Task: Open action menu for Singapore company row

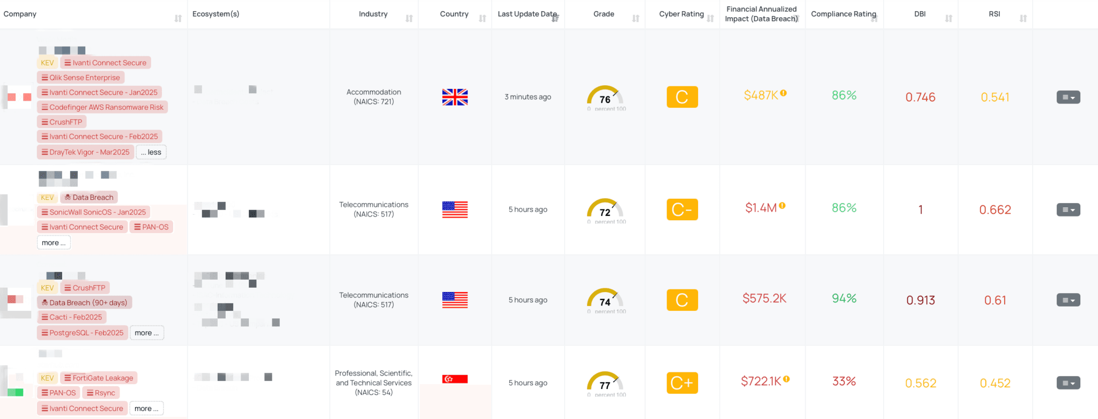Action: 1068,383
